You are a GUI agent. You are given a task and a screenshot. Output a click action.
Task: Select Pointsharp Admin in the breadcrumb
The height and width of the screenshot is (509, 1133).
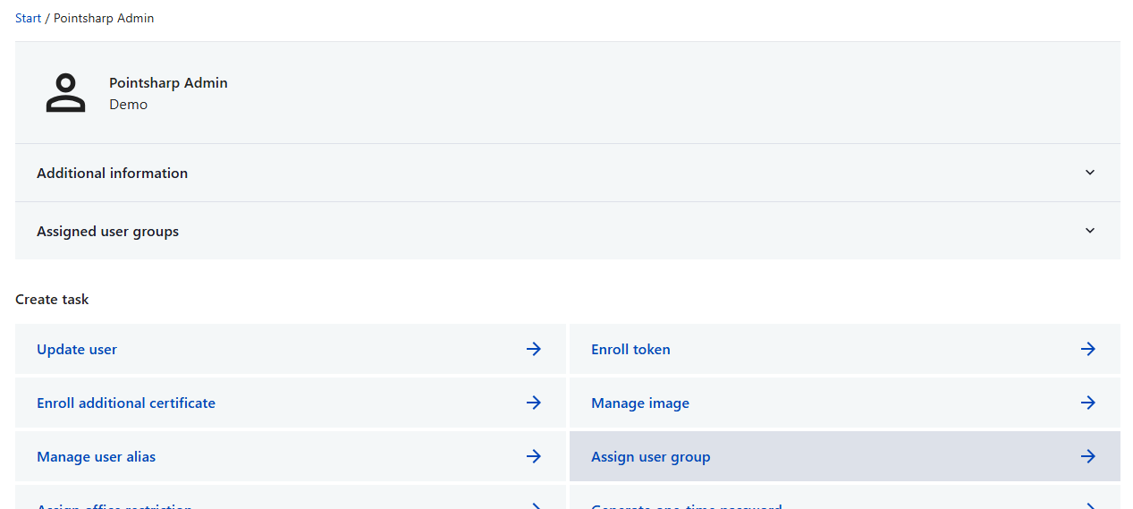[104, 18]
